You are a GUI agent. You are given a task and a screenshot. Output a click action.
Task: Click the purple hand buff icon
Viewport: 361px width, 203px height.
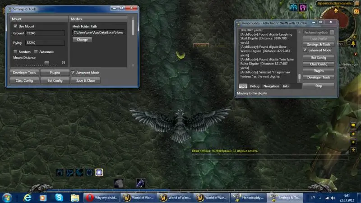tap(302, 7)
